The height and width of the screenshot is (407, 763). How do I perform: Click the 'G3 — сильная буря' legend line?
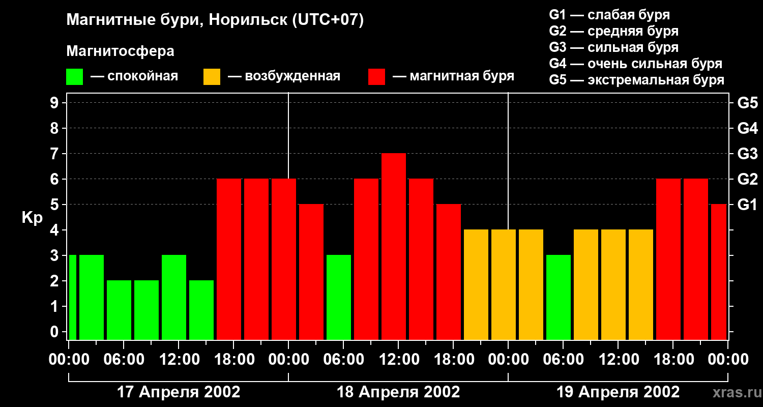coord(614,47)
